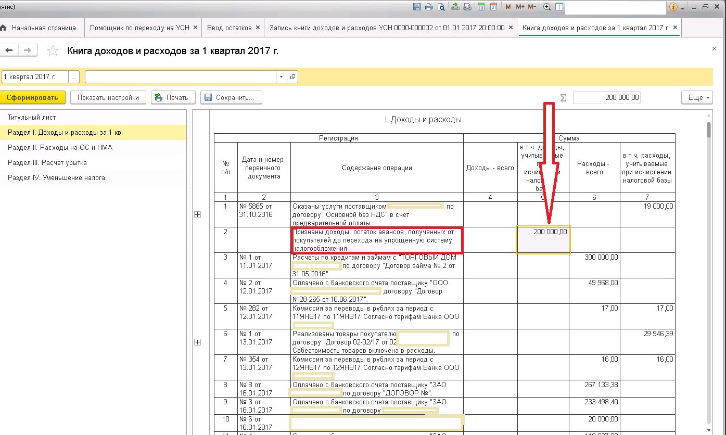Image resolution: width=726 pixels, height=435 pixels.
Task: Click the top search input field
Action: point(615,7)
